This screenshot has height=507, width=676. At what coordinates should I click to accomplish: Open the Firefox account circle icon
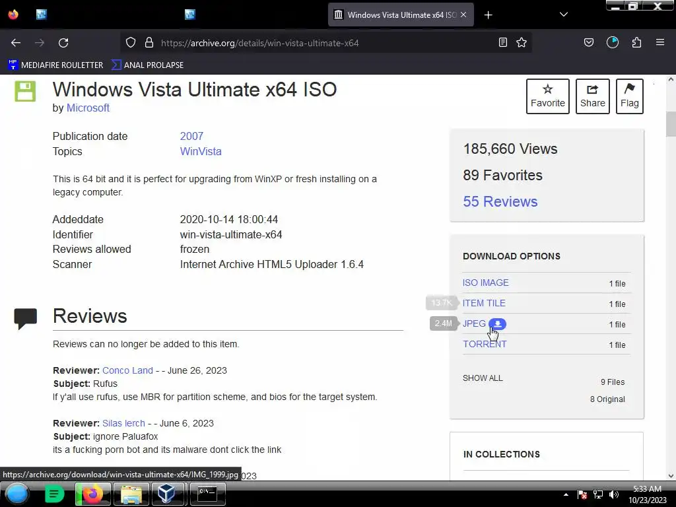click(613, 42)
